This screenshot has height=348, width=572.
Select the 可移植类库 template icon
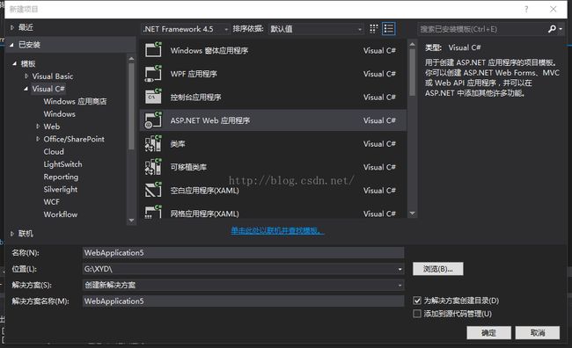click(153, 167)
